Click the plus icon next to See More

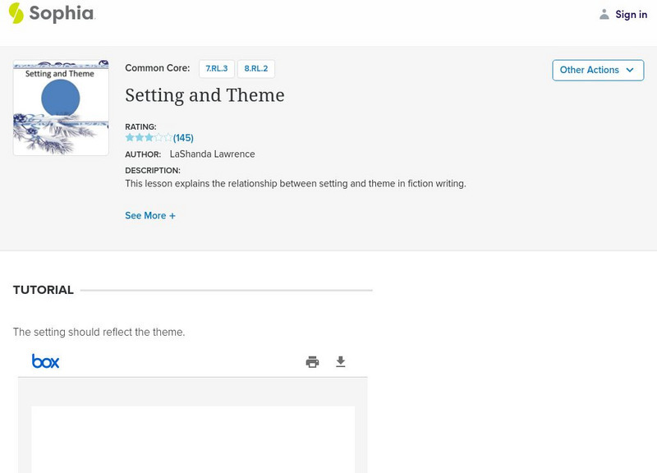(172, 216)
